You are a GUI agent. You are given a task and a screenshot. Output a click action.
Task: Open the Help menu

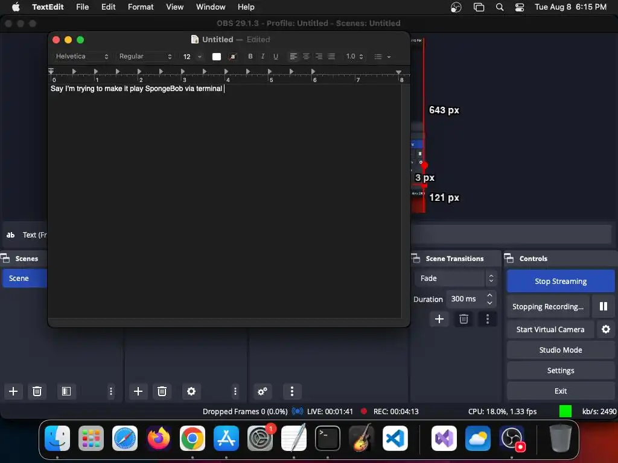click(x=246, y=7)
